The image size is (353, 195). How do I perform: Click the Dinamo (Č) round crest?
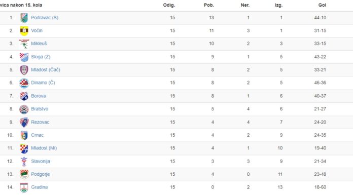coord(24,83)
